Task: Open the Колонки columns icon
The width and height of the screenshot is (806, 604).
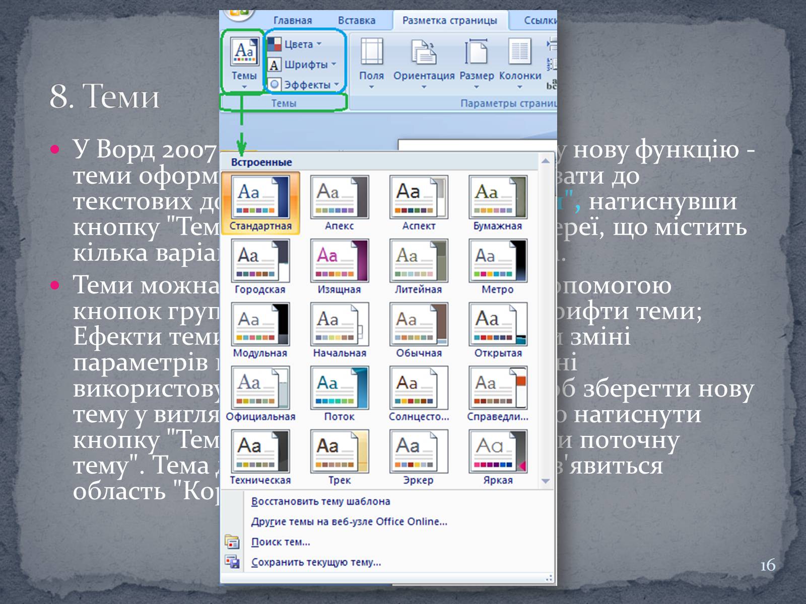Action: pos(520,53)
